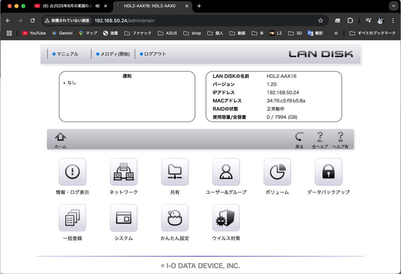Open the 一括登録 (batch registration) icon
The height and width of the screenshot is (274, 401).
(x=72, y=218)
